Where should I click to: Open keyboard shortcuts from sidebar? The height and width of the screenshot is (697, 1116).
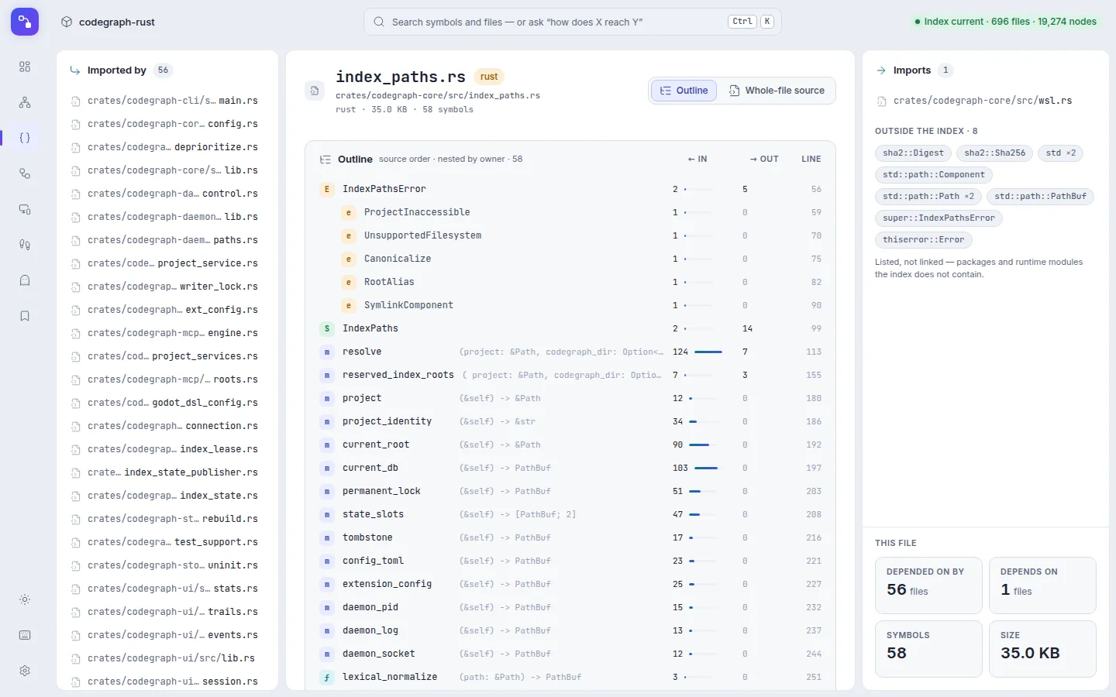[x=25, y=635]
